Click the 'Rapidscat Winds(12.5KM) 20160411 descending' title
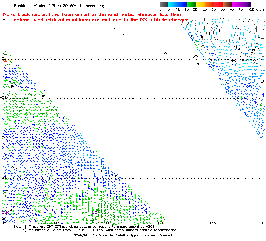Image resolution: width=266 pixels, height=241 pixels. pyautogui.click(x=59, y=6)
